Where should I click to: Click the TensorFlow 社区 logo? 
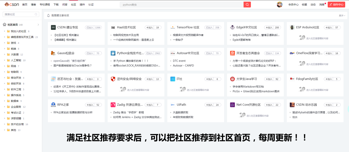point(173,27)
